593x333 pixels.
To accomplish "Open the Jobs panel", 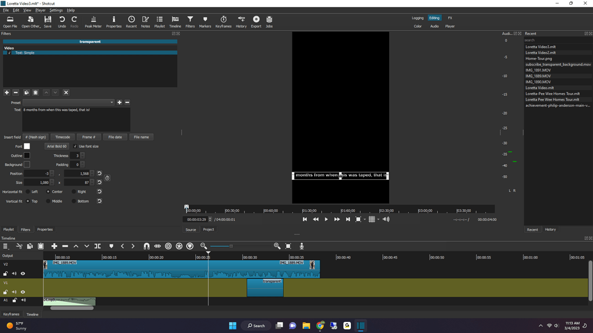I will point(268,21).
